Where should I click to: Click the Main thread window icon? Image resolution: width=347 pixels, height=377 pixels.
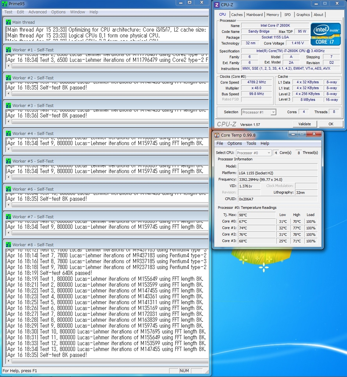pyautogui.click(x=8, y=22)
